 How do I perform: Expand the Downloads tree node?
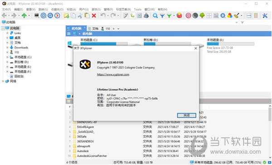point(7,47)
